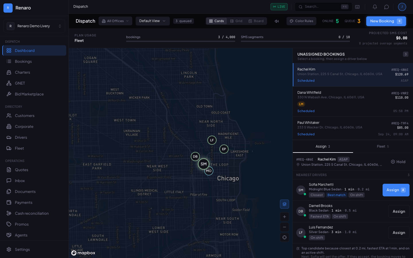Toggle the dispatch sound speaker icon
Screen dimensions: 413x258
coord(277,21)
